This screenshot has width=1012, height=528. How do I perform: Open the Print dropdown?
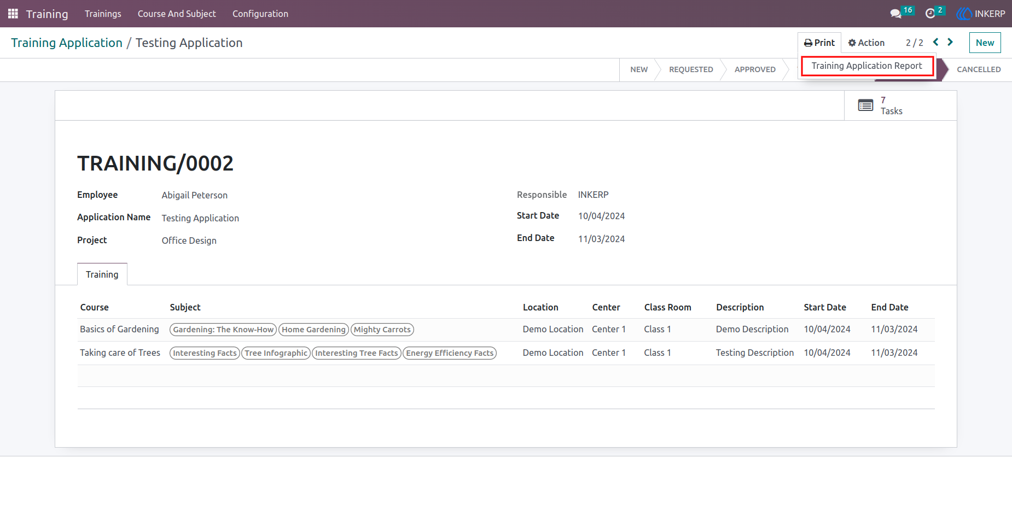pyautogui.click(x=819, y=43)
